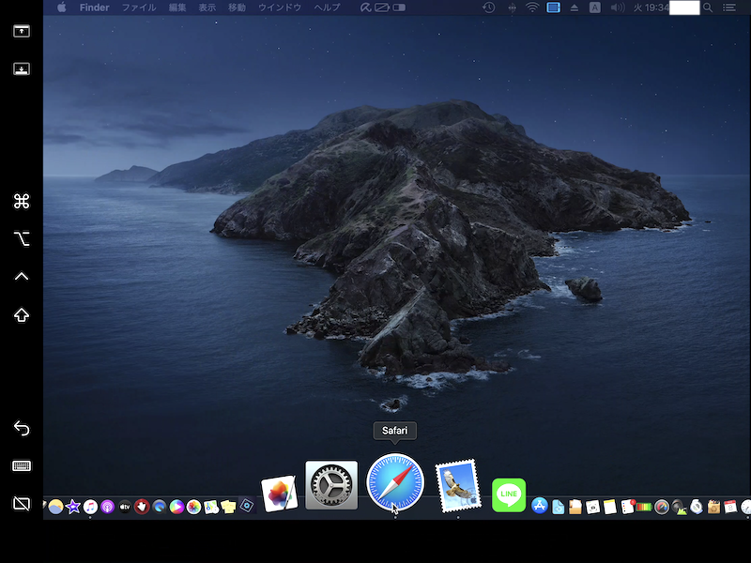Open Time Machine menu bar icon
Screen dimensions: 751x563
pyautogui.click(x=488, y=8)
